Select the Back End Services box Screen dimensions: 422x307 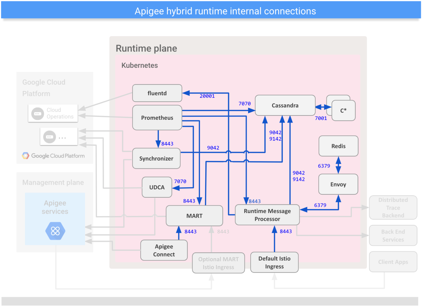pos(393,235)
